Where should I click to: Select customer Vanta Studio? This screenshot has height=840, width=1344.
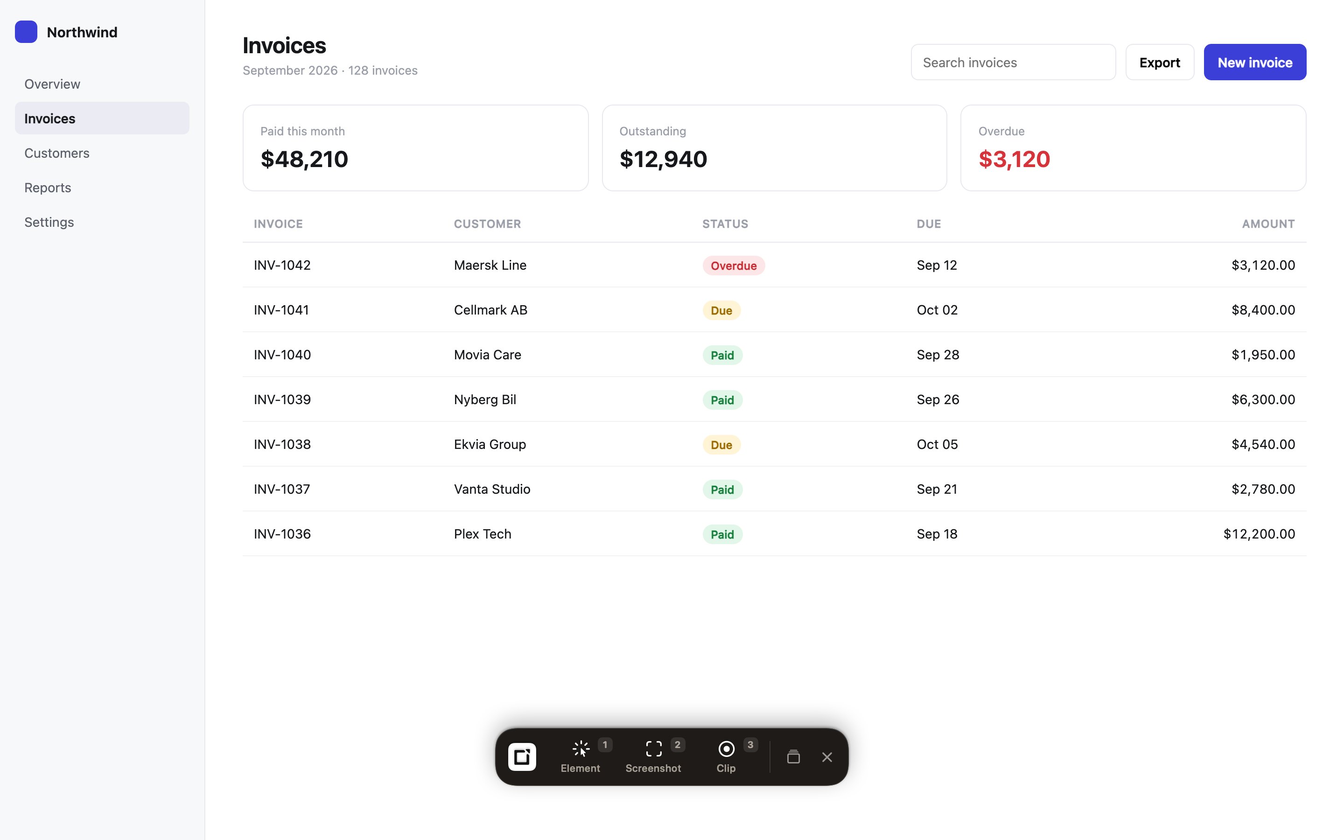492,489
